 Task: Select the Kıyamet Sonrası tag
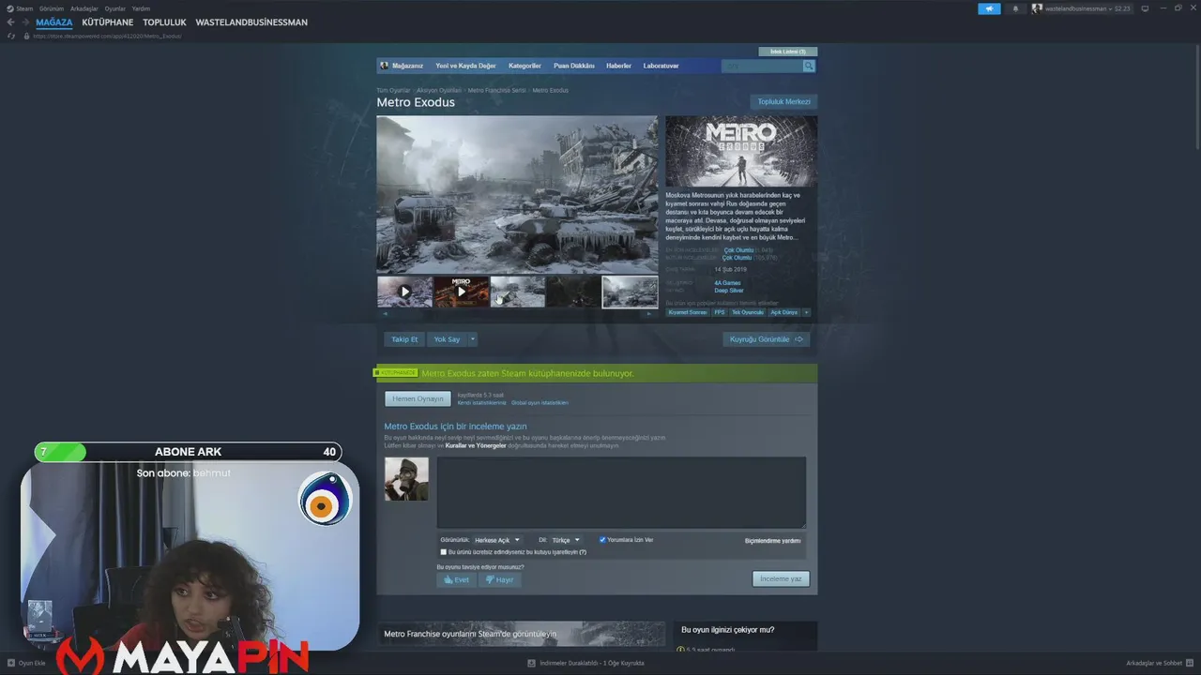click(x=688, y=312)
